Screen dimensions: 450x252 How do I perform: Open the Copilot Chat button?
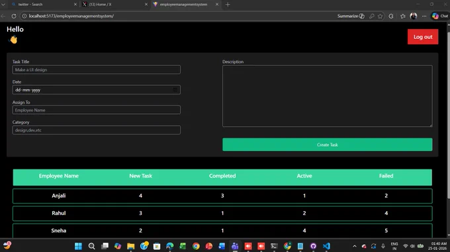tap(439, 16)
